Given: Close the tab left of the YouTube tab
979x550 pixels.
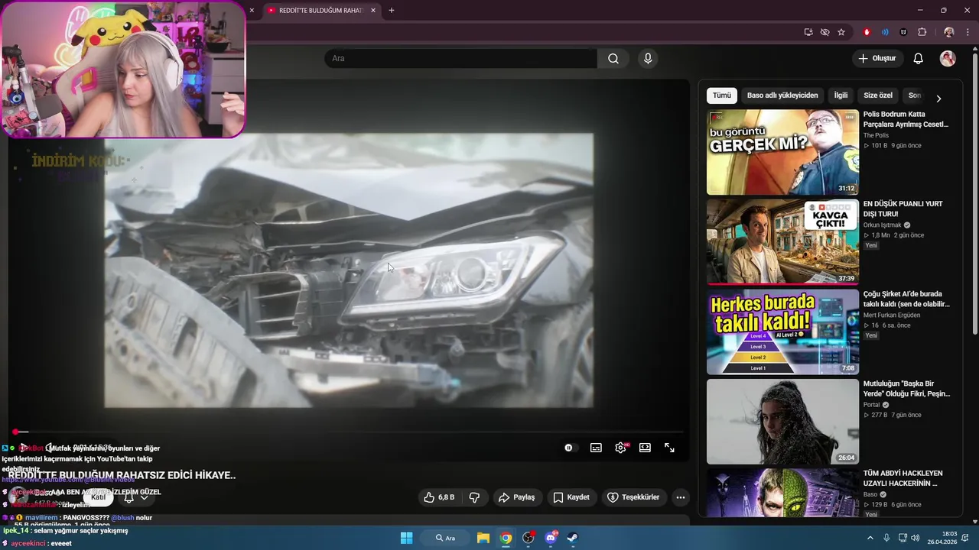Looking at the screenshot, I should pos(252,10).
